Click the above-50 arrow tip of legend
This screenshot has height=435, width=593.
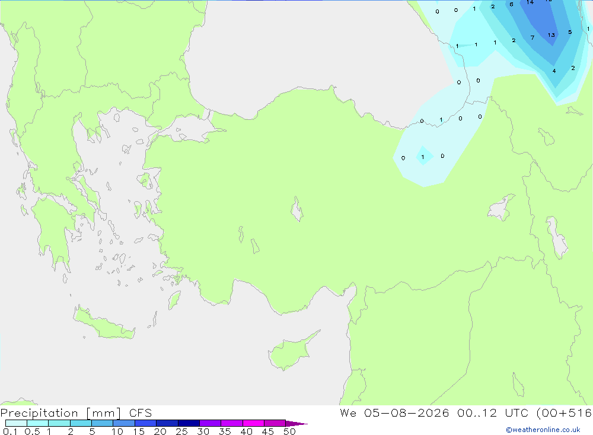[x=296, y=423]
